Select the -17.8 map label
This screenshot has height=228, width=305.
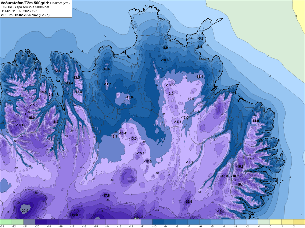(106, 196)
